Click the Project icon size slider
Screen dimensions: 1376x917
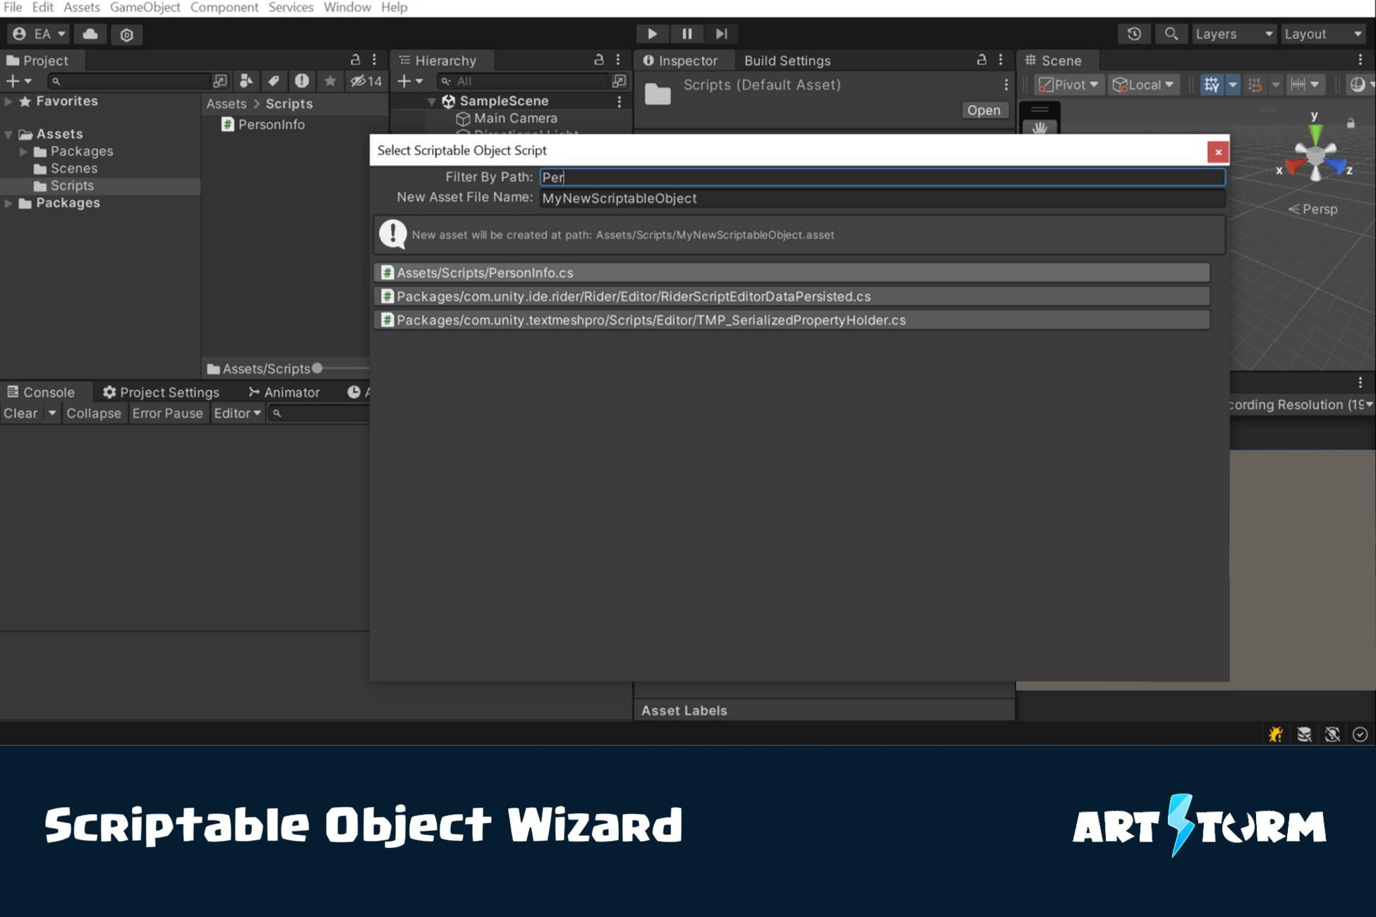pos(318,368)
